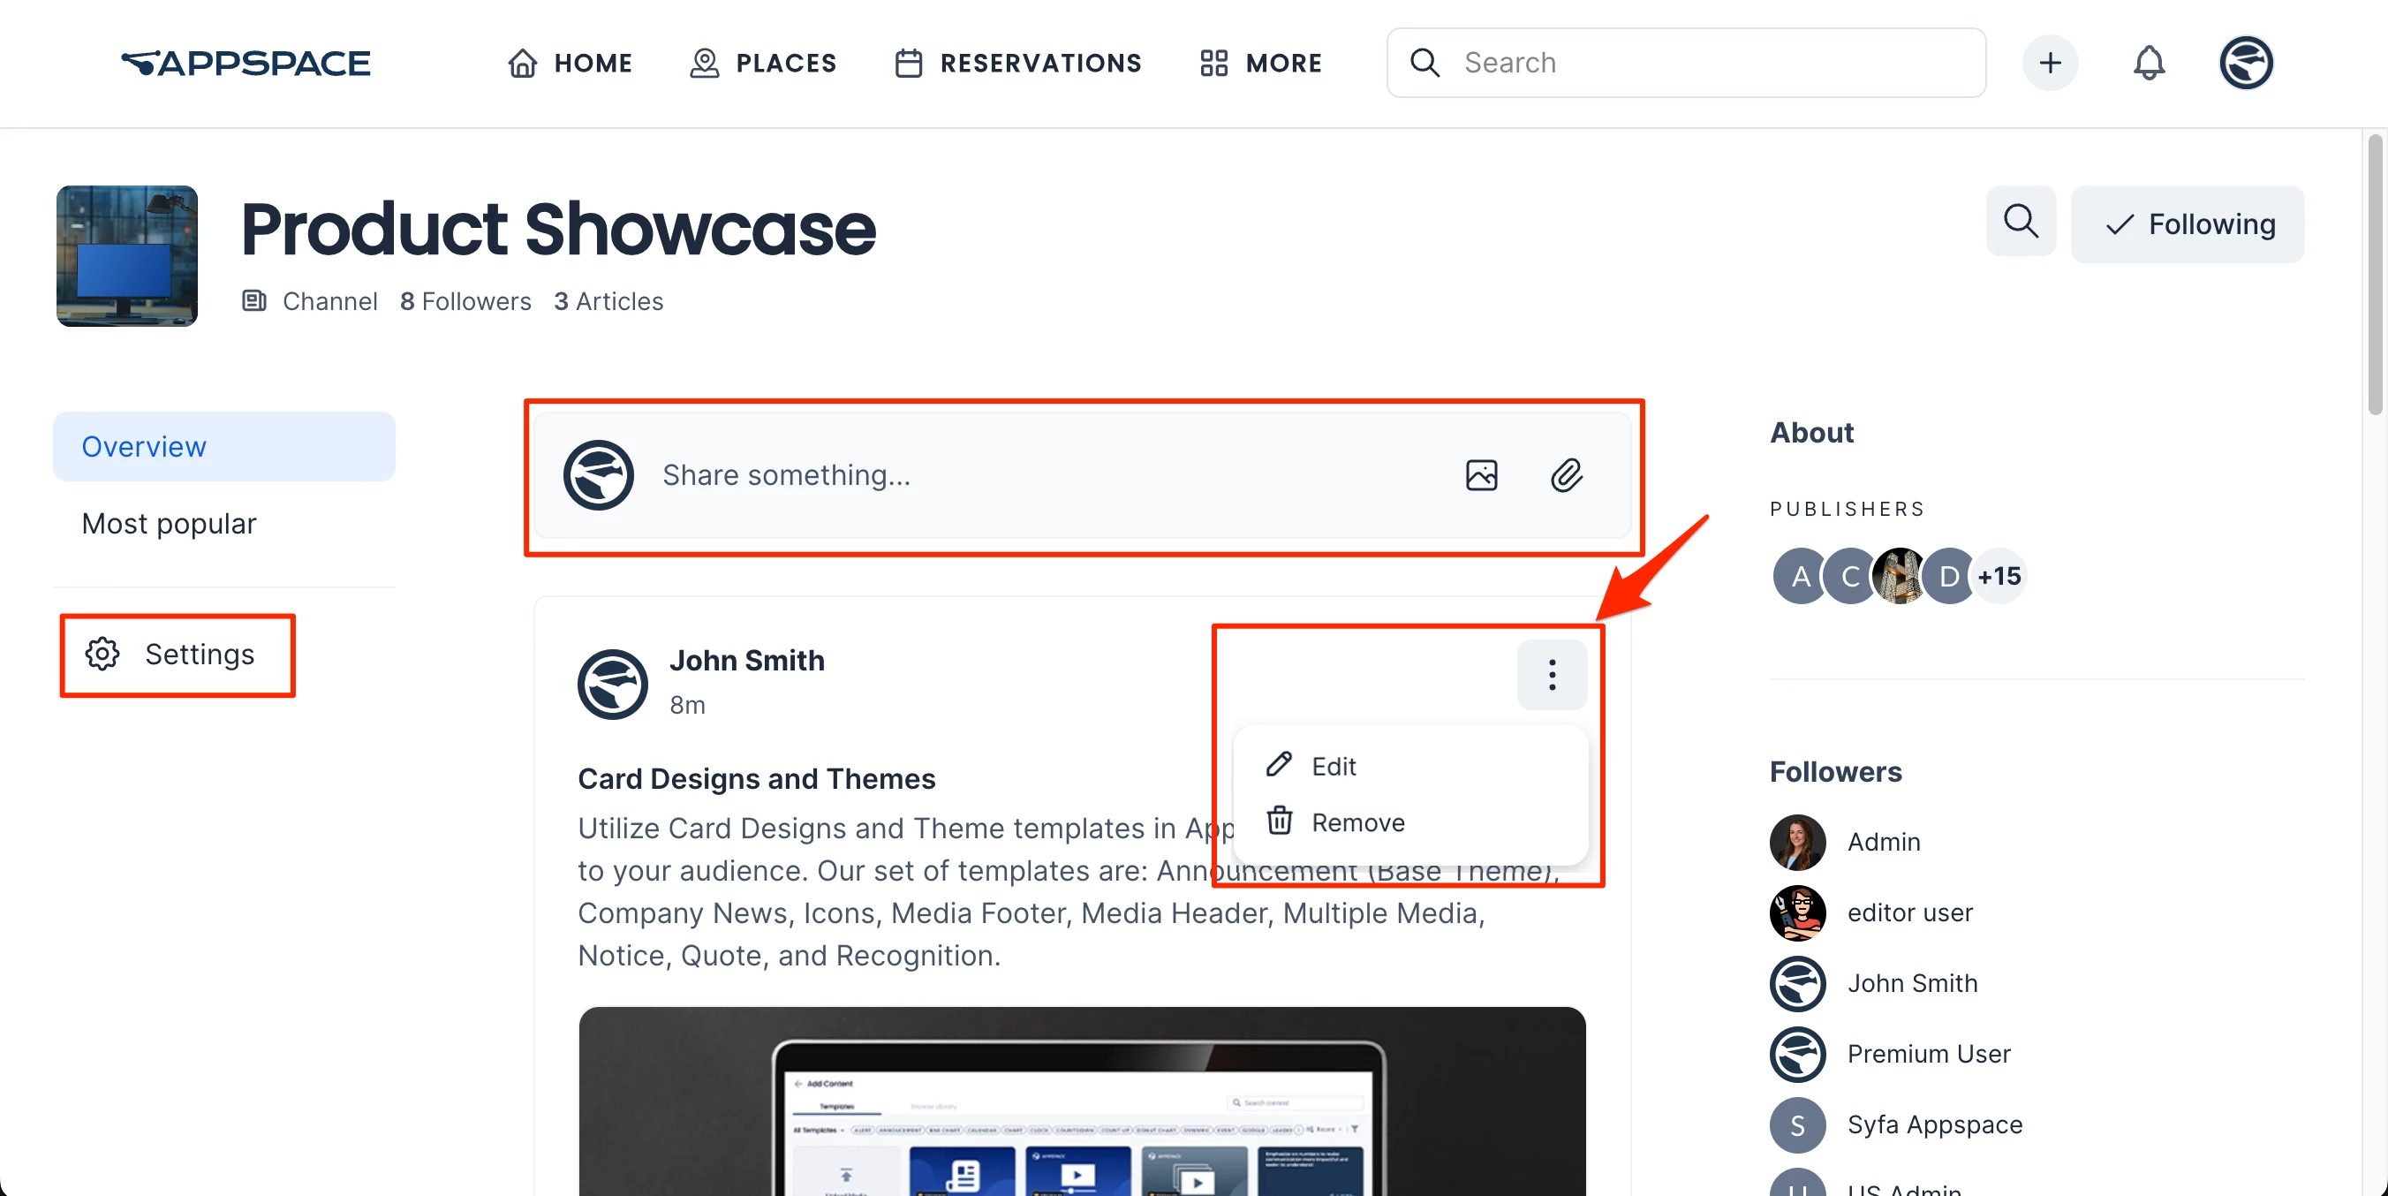Screen dimensions: 2388x1196
Task: Click the add image icon in share box
Action: [x=1480, y=474]
